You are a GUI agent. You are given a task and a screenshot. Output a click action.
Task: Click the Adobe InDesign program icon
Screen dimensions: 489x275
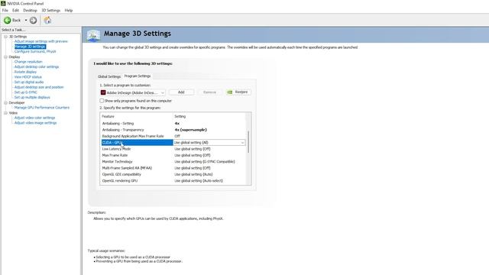(x=103, y=92)
